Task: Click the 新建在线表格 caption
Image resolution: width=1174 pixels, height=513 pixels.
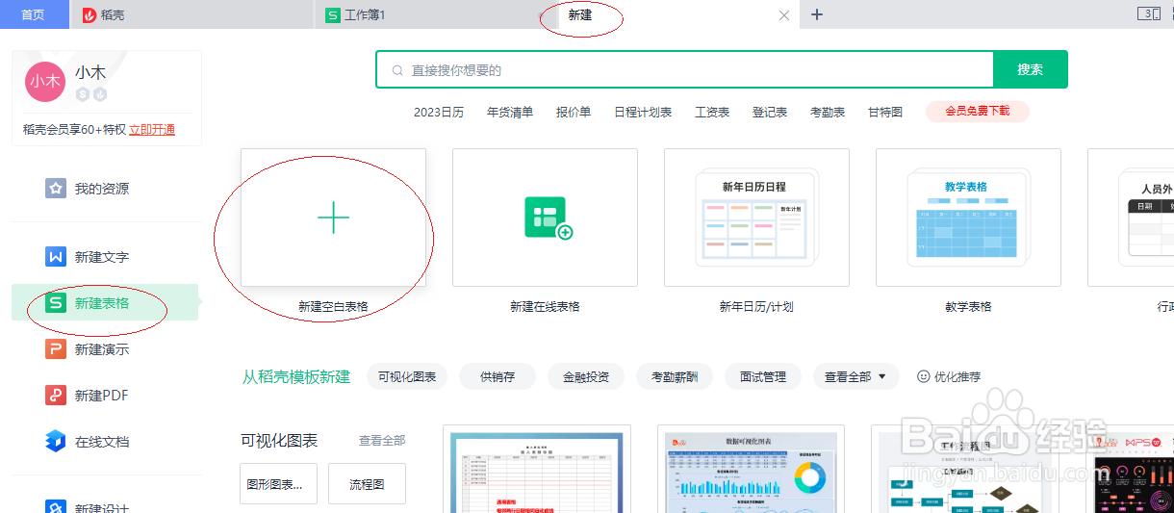Action: click(x=545, y=307)
